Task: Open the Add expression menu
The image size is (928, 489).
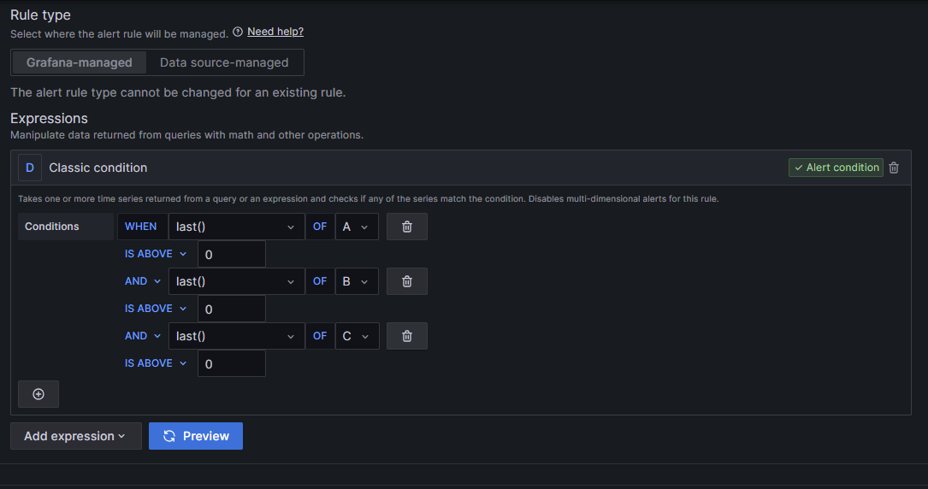Action: click(x=74, y=436)
